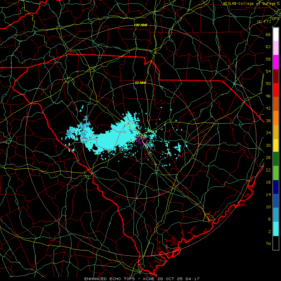Click the "TOPS" legend heading
Image resolution: width=281 pixels, height=281 pixels.
274,19
